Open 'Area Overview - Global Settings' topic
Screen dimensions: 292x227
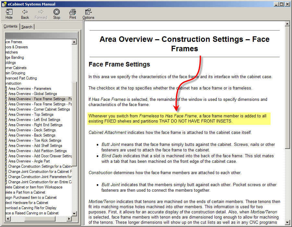tap(32, 94)
